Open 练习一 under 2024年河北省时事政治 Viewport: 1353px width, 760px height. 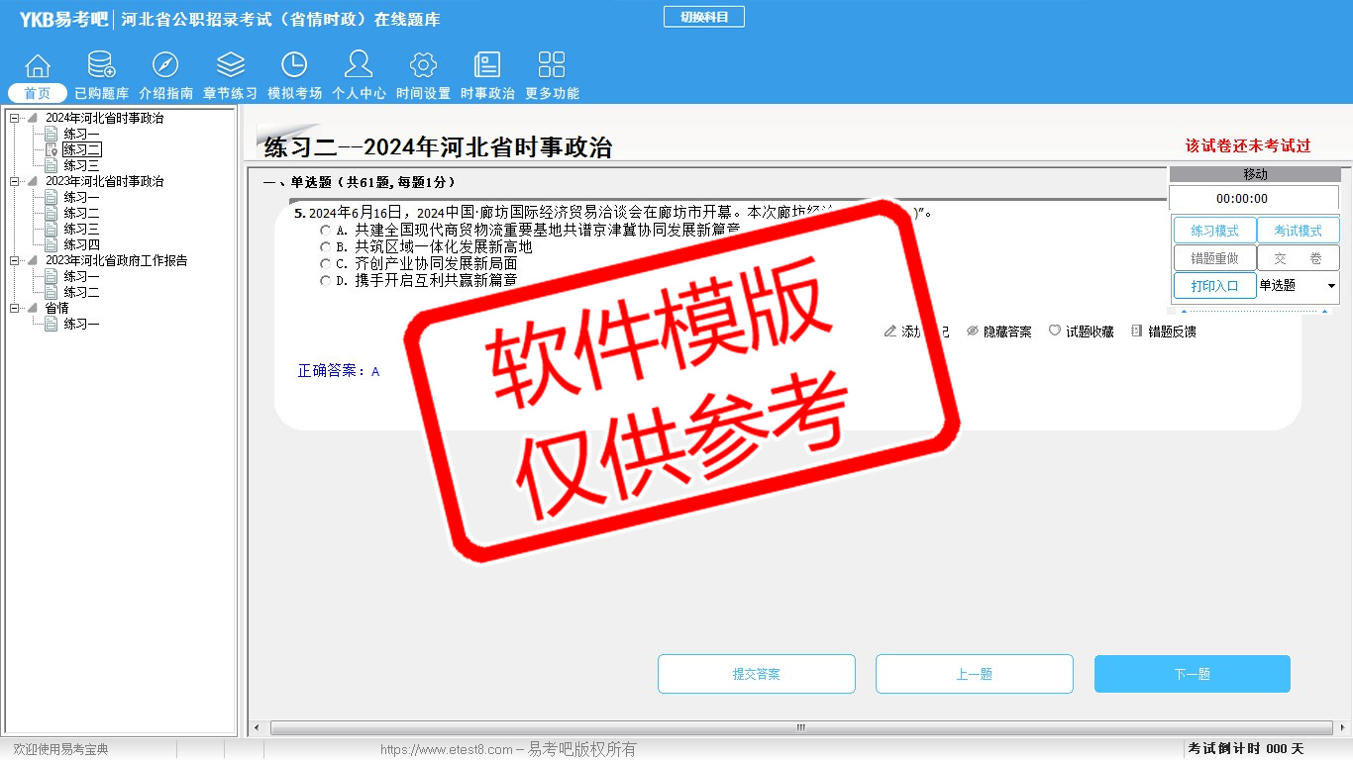82,135
